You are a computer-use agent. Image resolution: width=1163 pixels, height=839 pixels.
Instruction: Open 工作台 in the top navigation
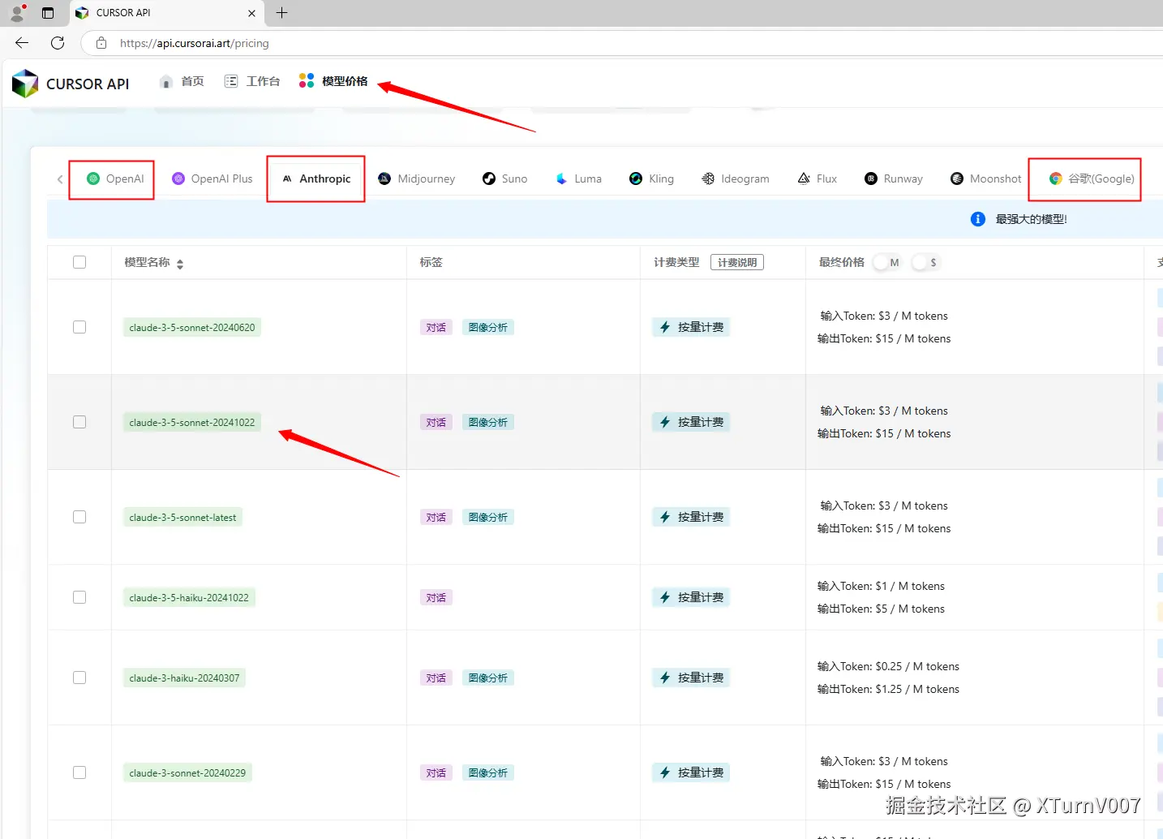(252, 81)
